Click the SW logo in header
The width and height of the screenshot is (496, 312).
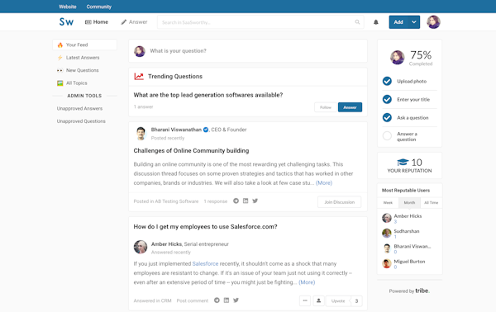coord(66,21)
